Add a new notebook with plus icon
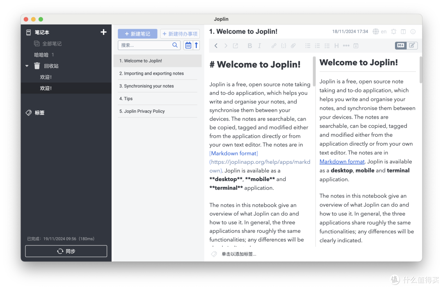The image size is (443, 289). point(103,32)
